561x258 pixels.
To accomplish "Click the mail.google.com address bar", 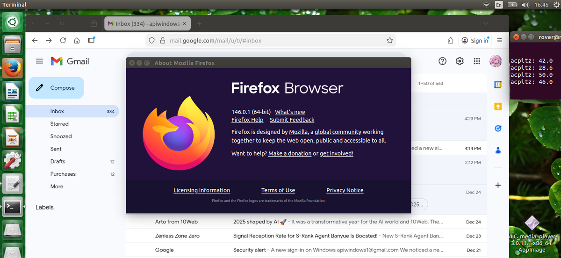I will [x=271, y=41].
